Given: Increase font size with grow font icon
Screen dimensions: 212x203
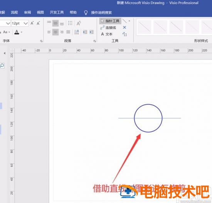Looking at the screenshot, I should coord(32,23).
